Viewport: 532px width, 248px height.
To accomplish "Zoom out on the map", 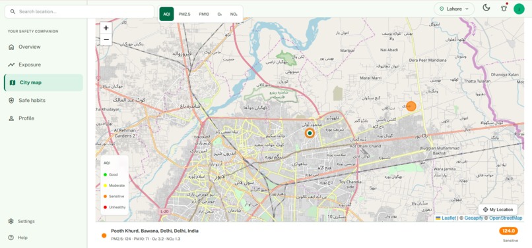I will pyautogui.click(x=106, y=39).
